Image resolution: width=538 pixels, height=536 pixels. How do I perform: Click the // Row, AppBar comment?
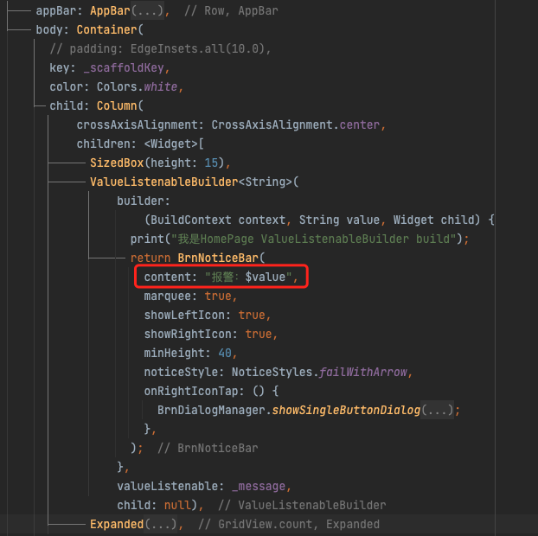click(x=231, y=10)
